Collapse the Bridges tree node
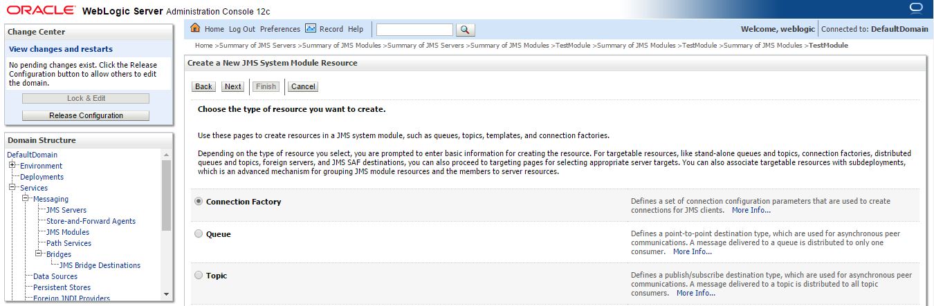Viewport: 934px width, 306px height. [x=39, y=254]
